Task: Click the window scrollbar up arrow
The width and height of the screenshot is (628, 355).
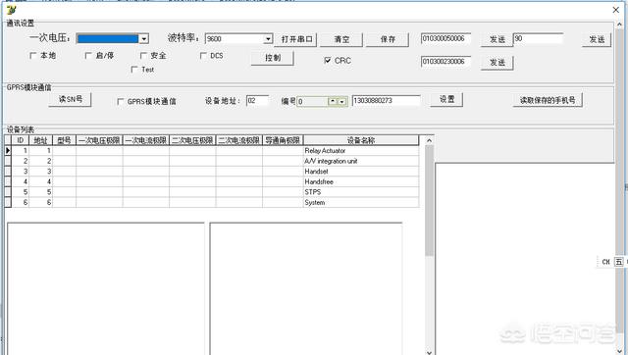Action: coord(619,25)
